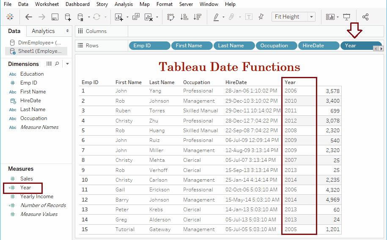This screenshot has height=240, width=387.
Task: Open highlight dropdown arrow
Action: click(223, 17)
